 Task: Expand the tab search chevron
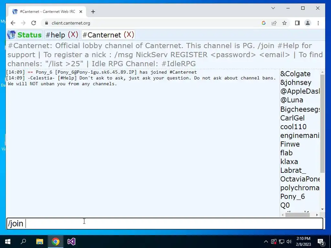tap(273, 8)
